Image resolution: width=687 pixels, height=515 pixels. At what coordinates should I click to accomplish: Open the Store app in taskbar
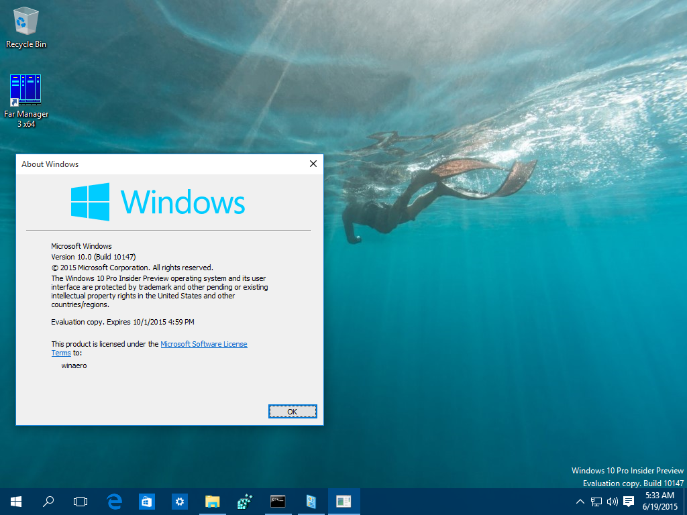tap(147, 502)
